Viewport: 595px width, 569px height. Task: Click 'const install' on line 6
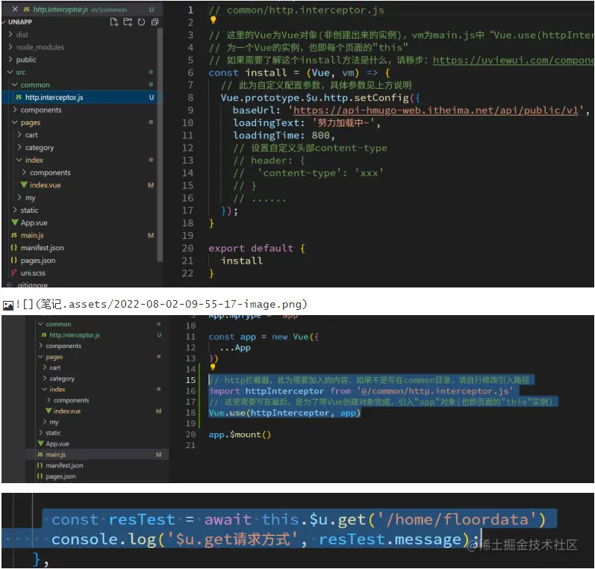(x=247, y=72)
